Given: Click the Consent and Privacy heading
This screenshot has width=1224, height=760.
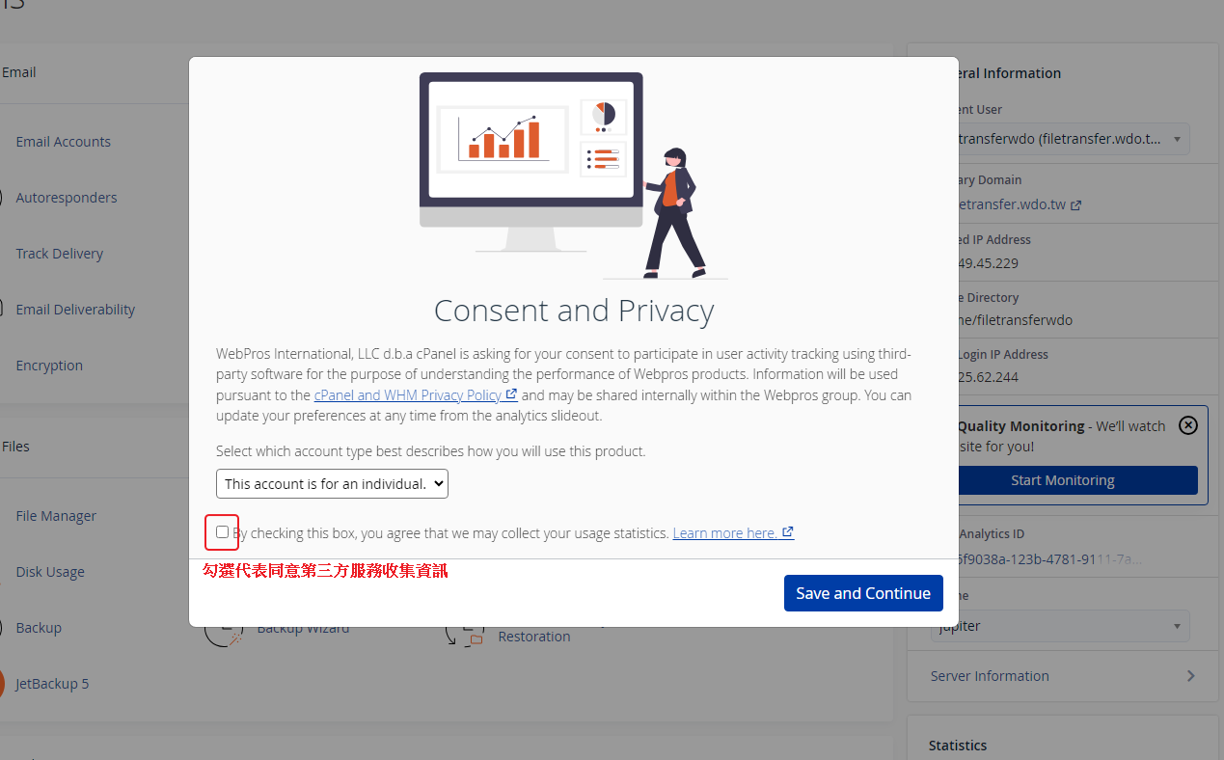Looking at the screenshot, I should click(574, 311).
